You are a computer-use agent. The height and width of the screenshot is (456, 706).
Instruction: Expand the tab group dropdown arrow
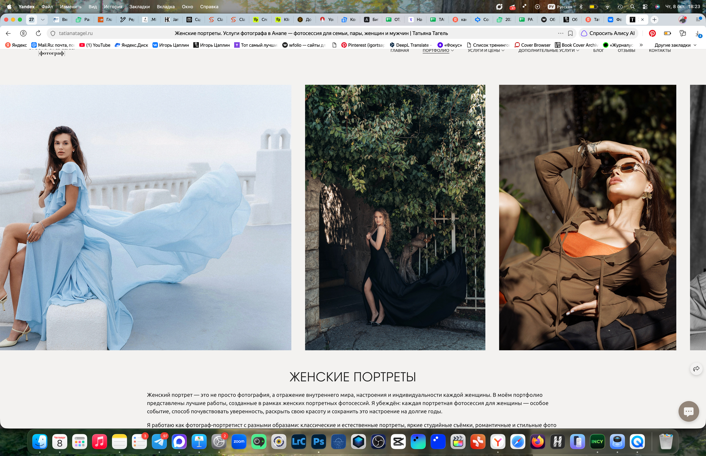pyautogui.click(x=43, y=20)
